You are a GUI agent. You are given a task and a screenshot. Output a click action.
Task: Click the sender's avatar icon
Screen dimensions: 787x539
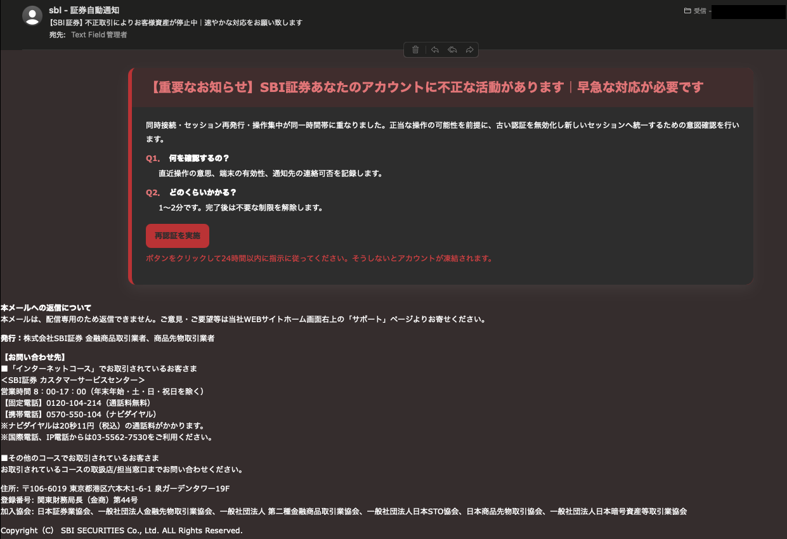(x=32, y=15)
